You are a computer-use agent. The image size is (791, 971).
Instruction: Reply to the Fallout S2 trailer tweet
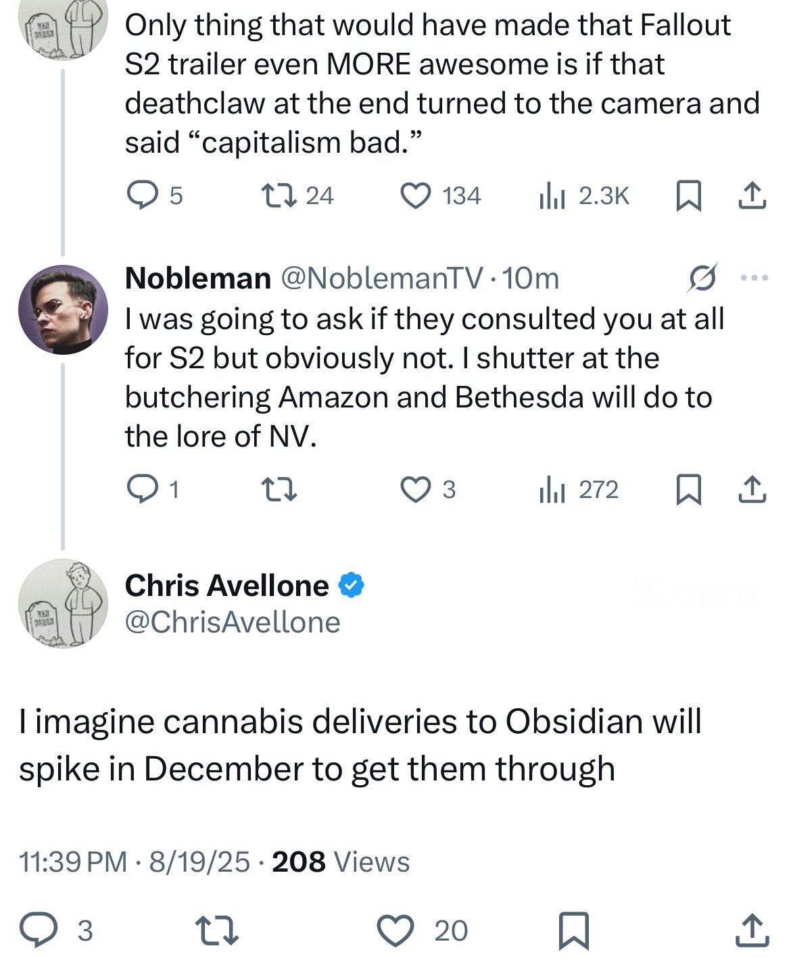pyautogui.click(x=142, y=196)
